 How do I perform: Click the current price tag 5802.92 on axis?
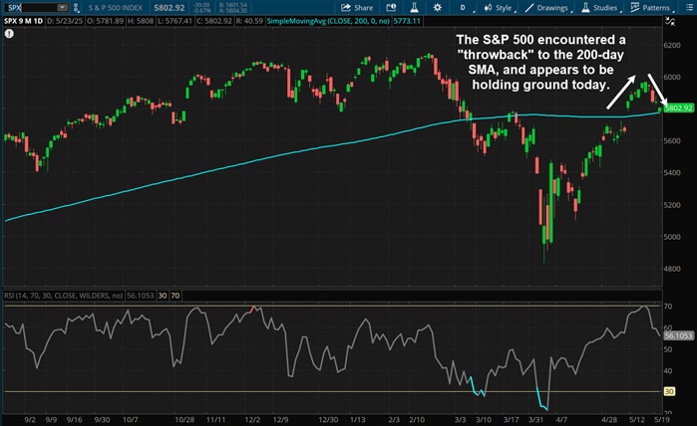[x=678, y=107]
